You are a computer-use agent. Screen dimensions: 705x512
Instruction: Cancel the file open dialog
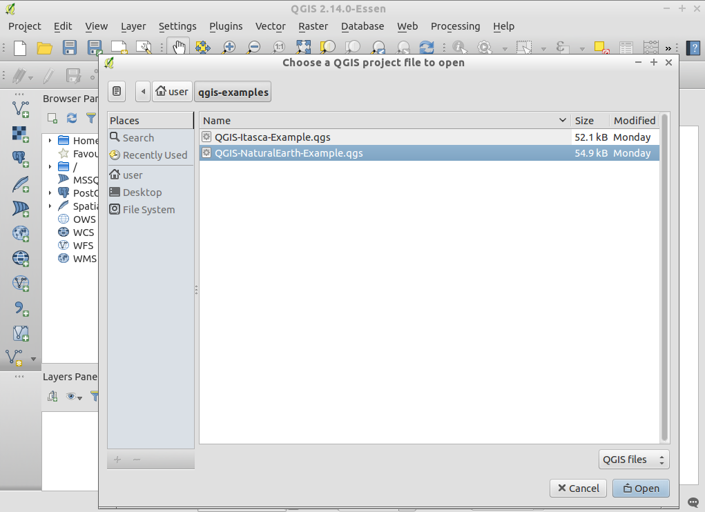pyautogui.click(x=578, y=489)
